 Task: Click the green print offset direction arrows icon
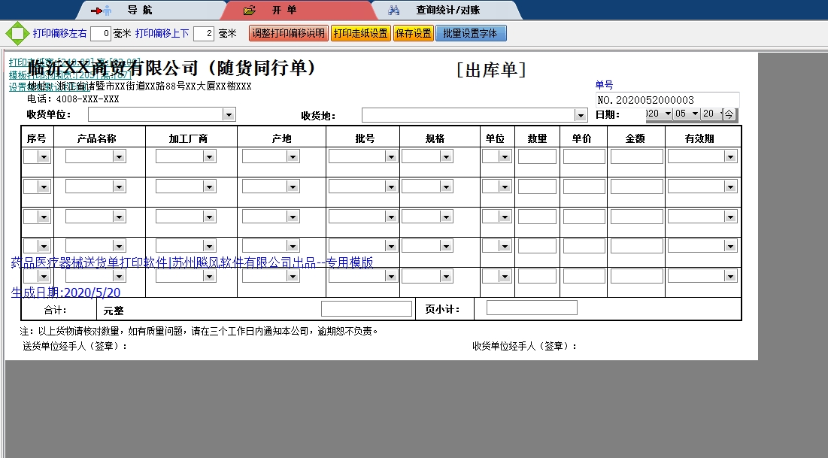(16, 34)
